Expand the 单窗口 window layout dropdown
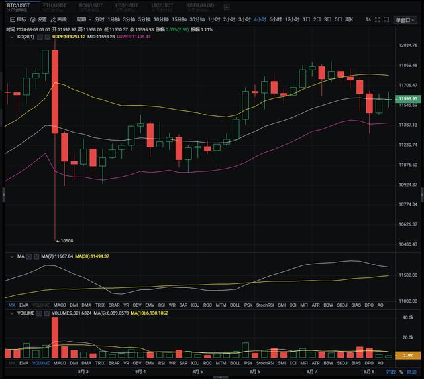 click(x=403, y=19)
